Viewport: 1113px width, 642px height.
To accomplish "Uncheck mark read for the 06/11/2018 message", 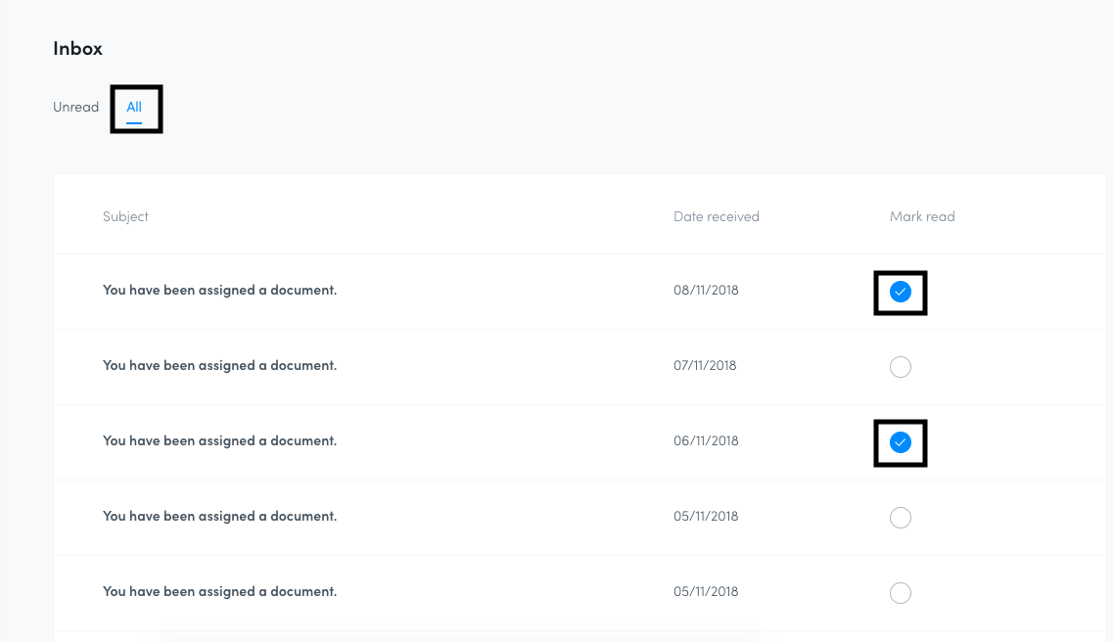I will (900, 442).
